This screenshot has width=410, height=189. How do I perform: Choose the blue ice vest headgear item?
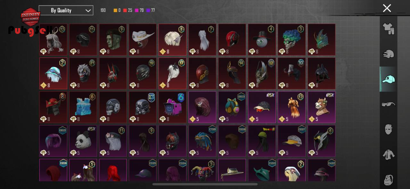83,107
